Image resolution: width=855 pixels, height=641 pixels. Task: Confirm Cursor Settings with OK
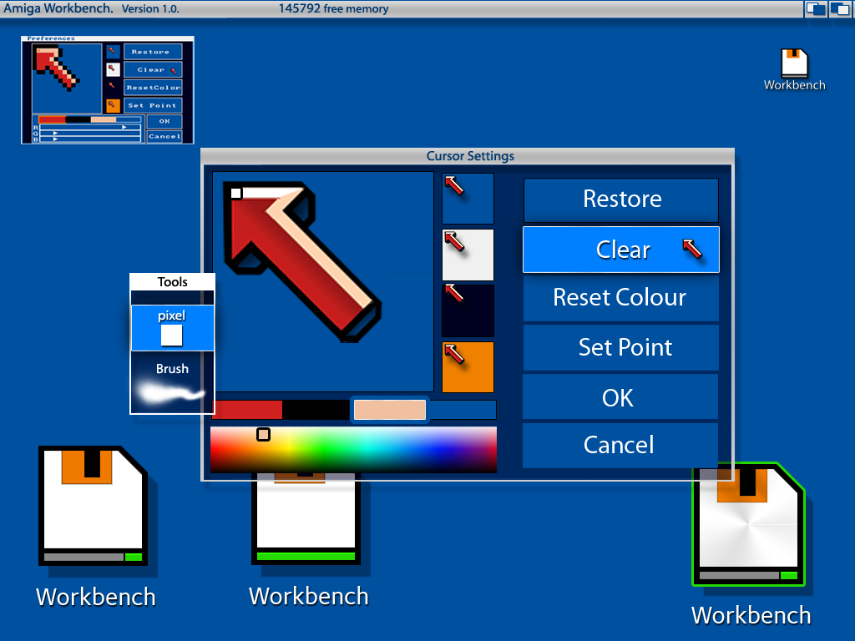coord(620,396)
